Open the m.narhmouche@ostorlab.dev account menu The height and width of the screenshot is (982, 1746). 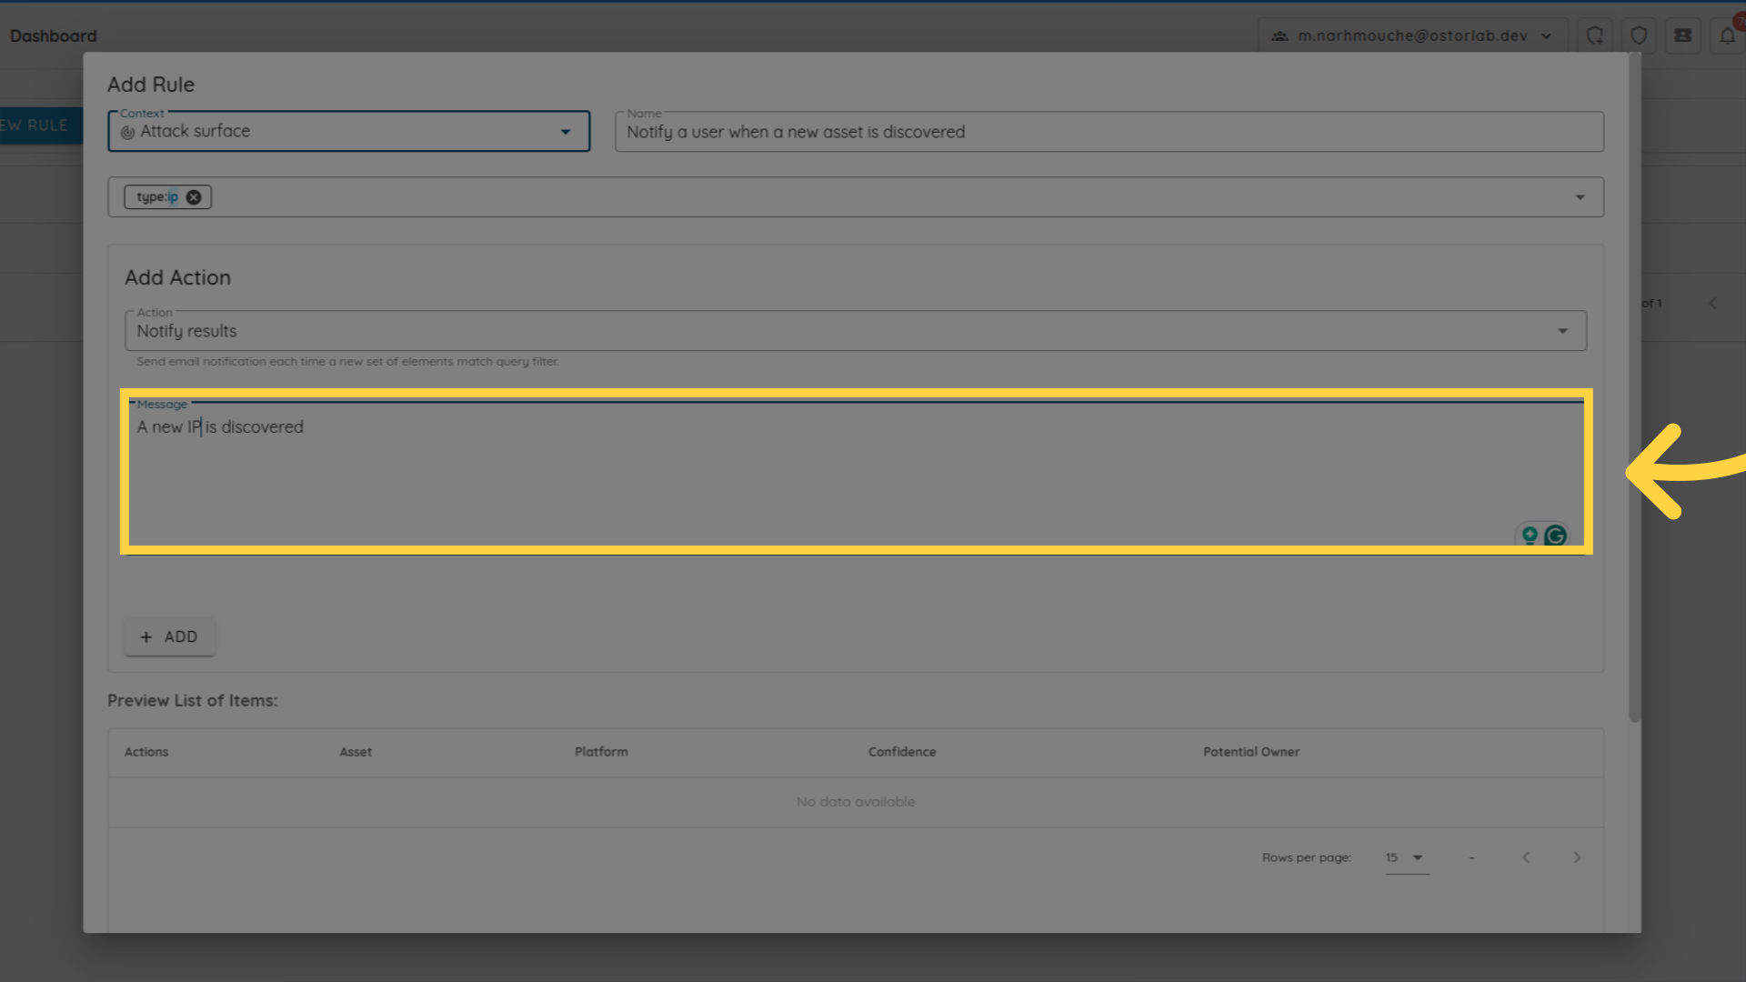(x=1412, y=35)
